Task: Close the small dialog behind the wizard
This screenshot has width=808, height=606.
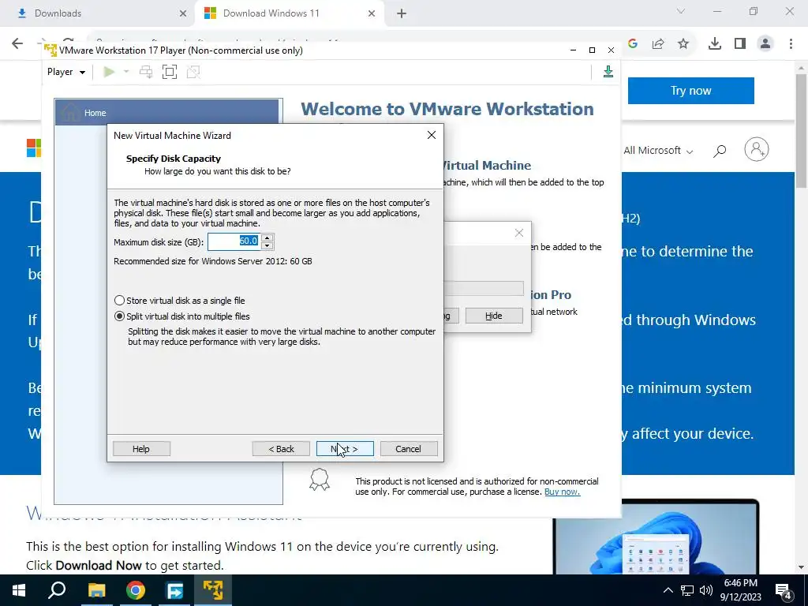Action: tap(519, 233)
